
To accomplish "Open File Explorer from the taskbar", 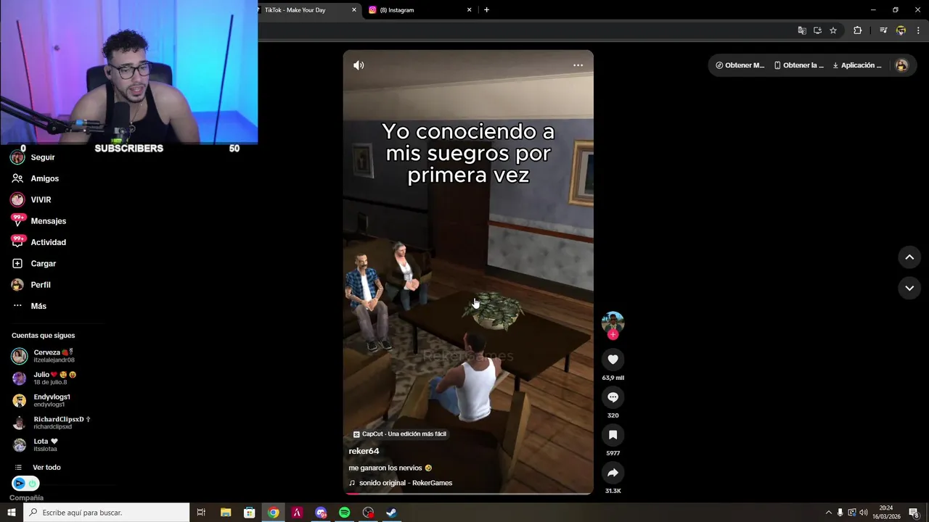I will [x=226, y=513].
